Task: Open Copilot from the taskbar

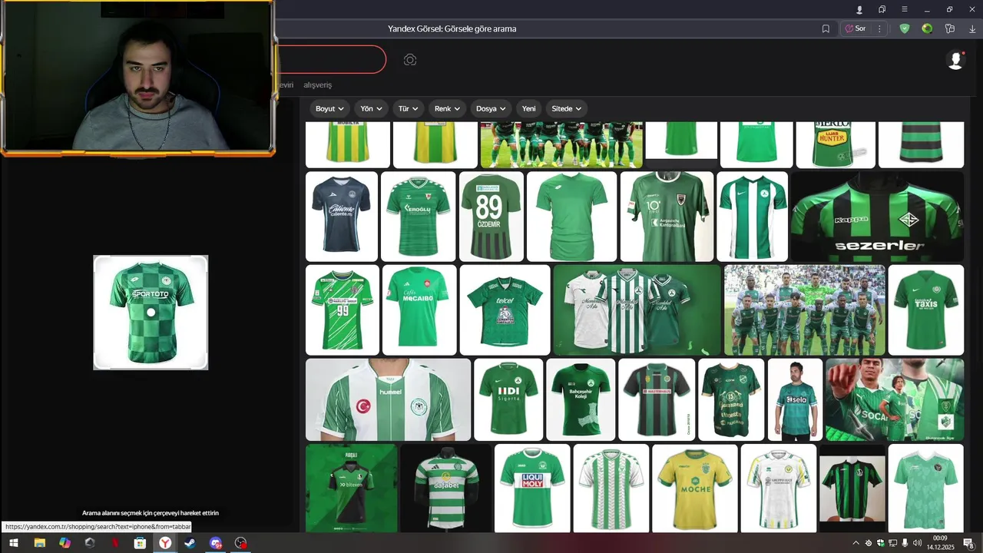Action: pyautogui.click(x=65, y=543)
